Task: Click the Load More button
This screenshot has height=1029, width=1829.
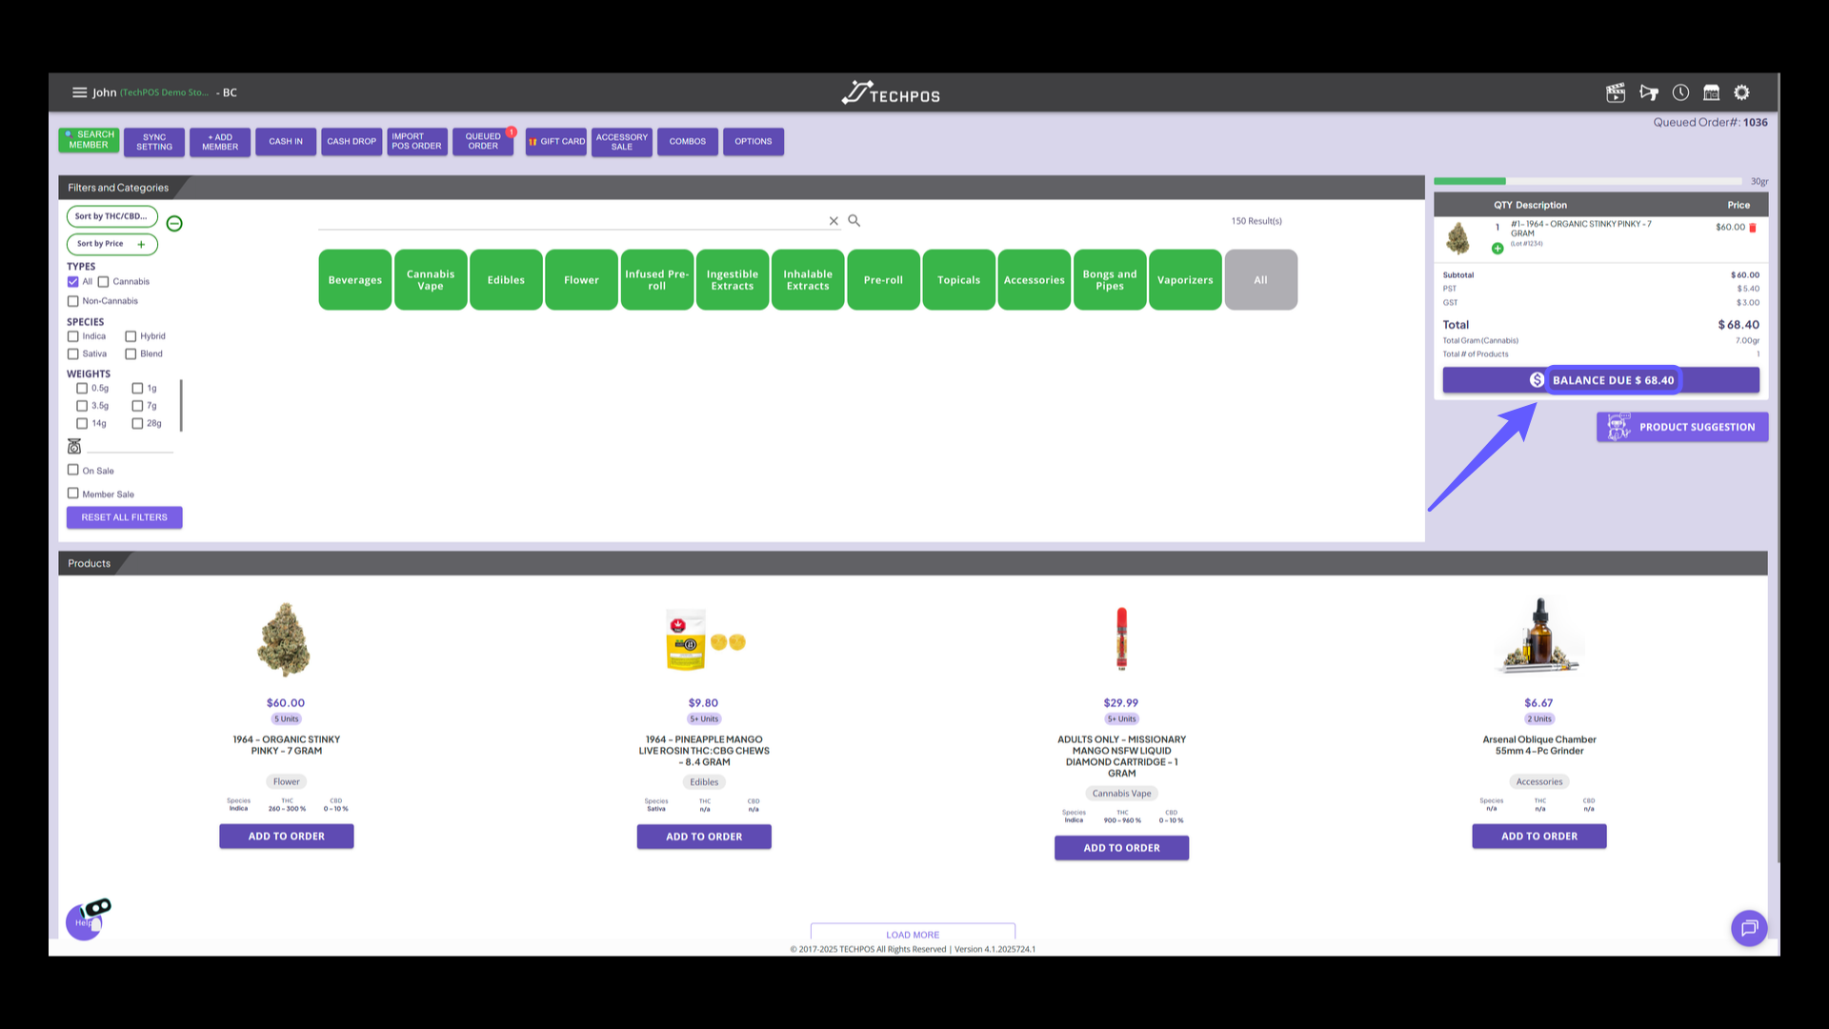Action: 913,934
